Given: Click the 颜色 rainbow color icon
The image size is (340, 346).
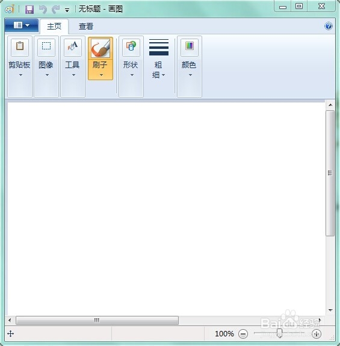Looking at the screenshot, I should click(x=190, y=47).
